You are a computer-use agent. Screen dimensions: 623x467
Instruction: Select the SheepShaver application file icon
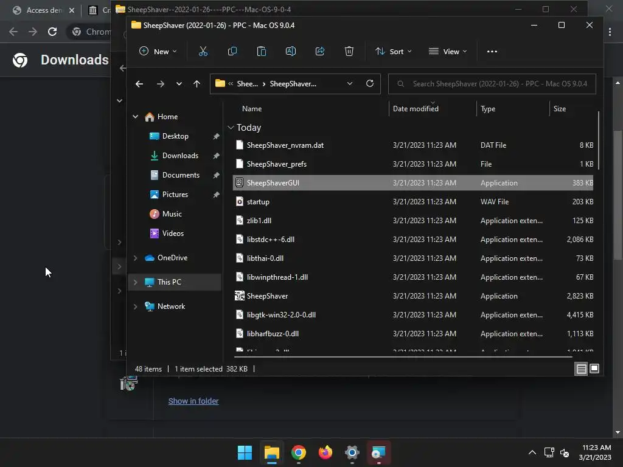click(239, 296)
